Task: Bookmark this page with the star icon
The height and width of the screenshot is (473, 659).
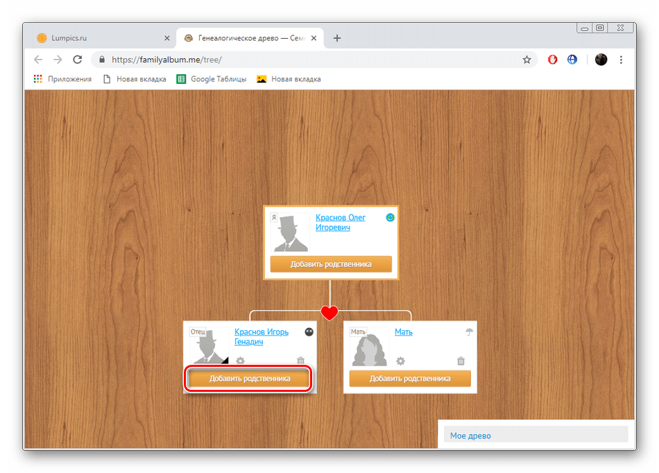Action: [x=527, y=60]
